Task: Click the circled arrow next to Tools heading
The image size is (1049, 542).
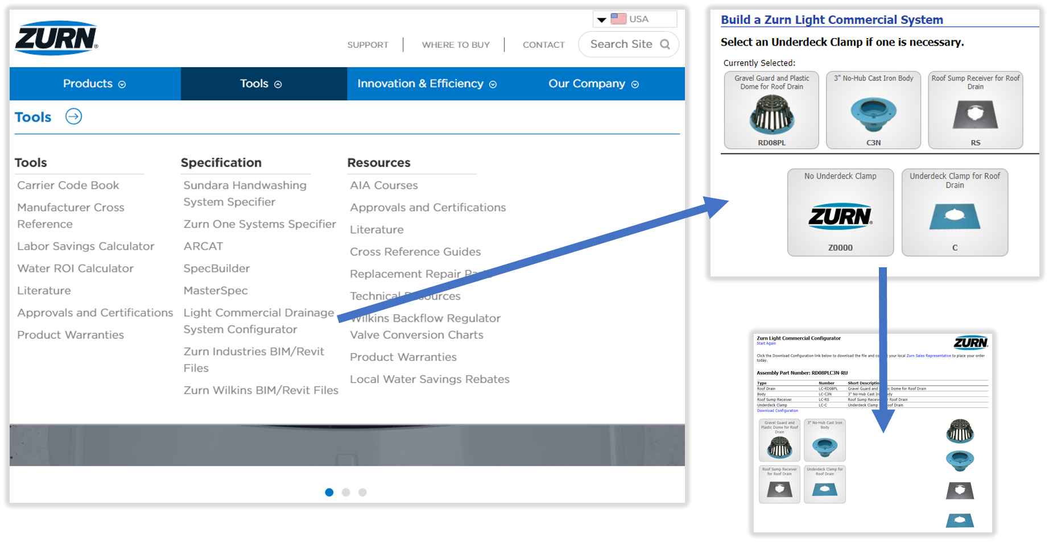Action: (73, 117)
